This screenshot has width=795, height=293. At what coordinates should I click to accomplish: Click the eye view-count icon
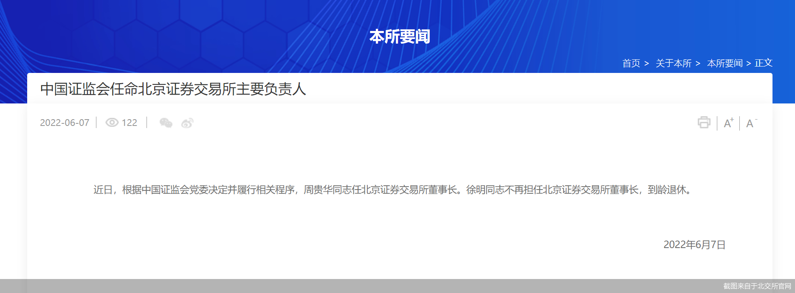pos(112,123)
